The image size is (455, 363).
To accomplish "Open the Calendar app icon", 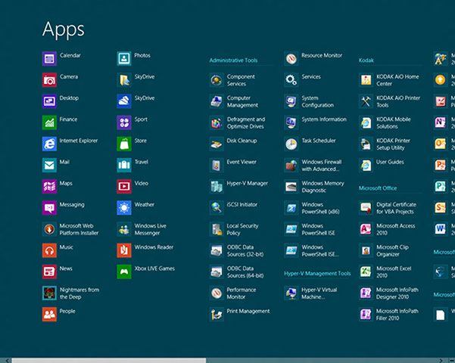I will 49,58.
